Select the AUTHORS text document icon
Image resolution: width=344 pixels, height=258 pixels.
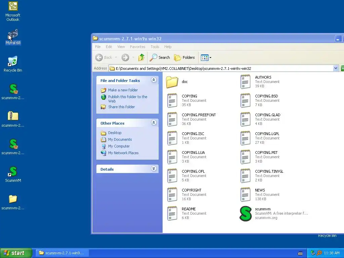pos(245,82)
